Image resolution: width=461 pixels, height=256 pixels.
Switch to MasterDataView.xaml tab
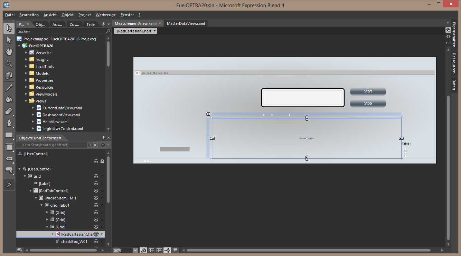[x=186, y=23]
